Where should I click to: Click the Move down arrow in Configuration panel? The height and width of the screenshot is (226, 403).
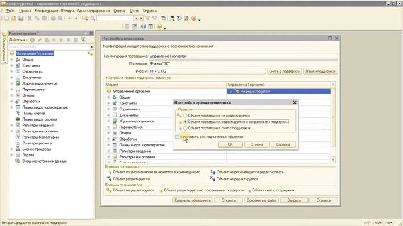coord(69,40)
